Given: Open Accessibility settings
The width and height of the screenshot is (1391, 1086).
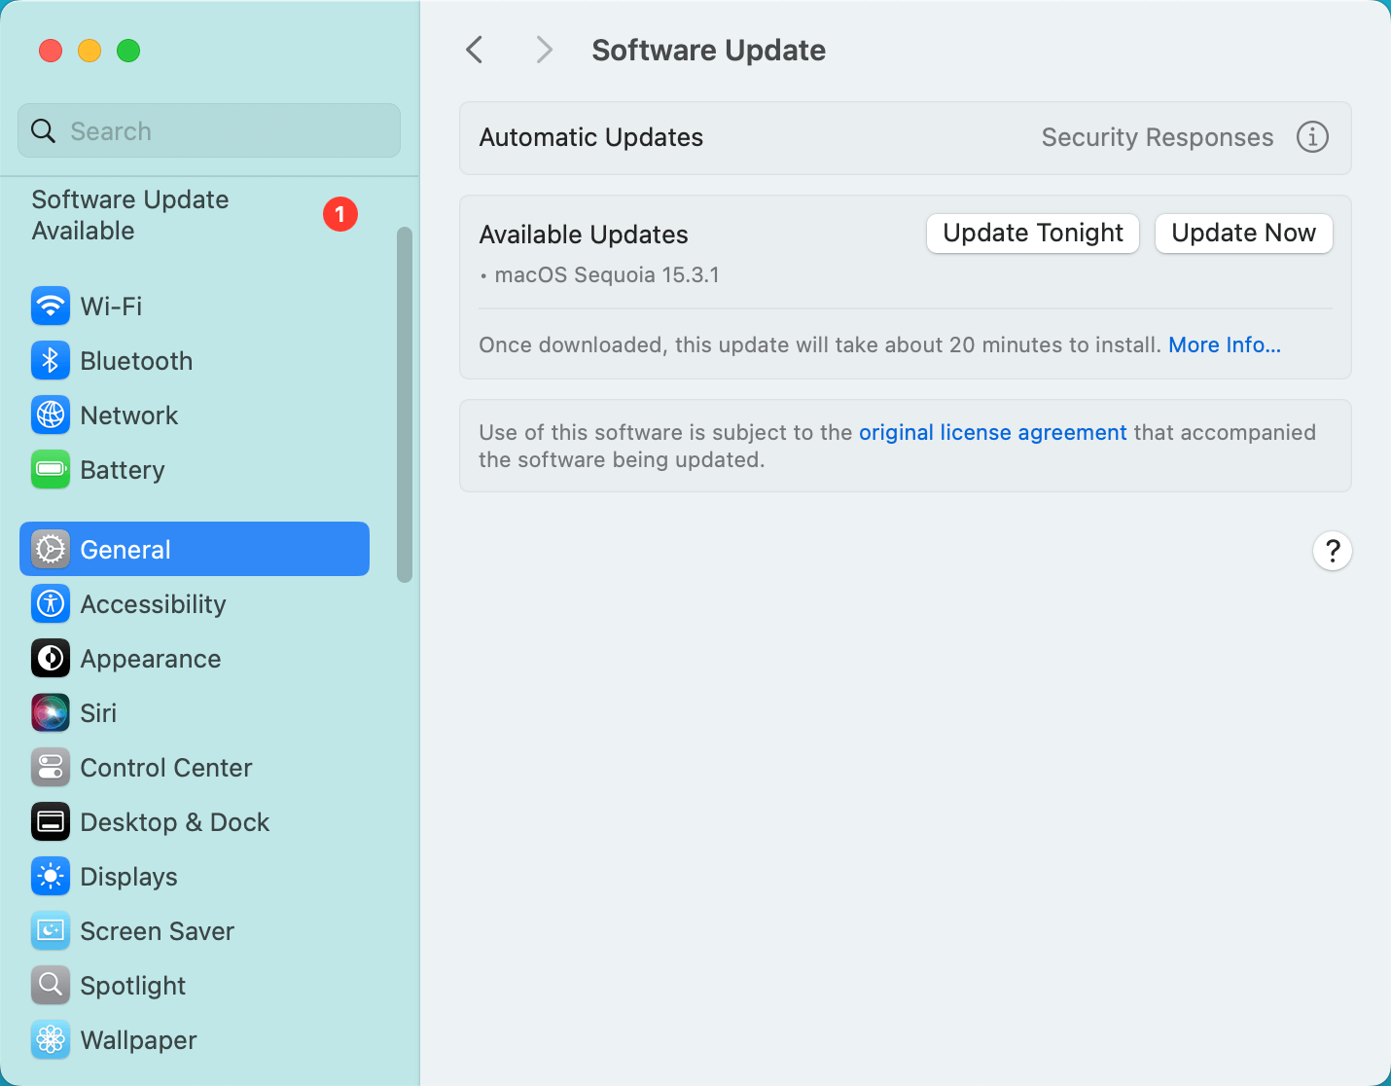Looking at the screenshot, I should point(153,603).
